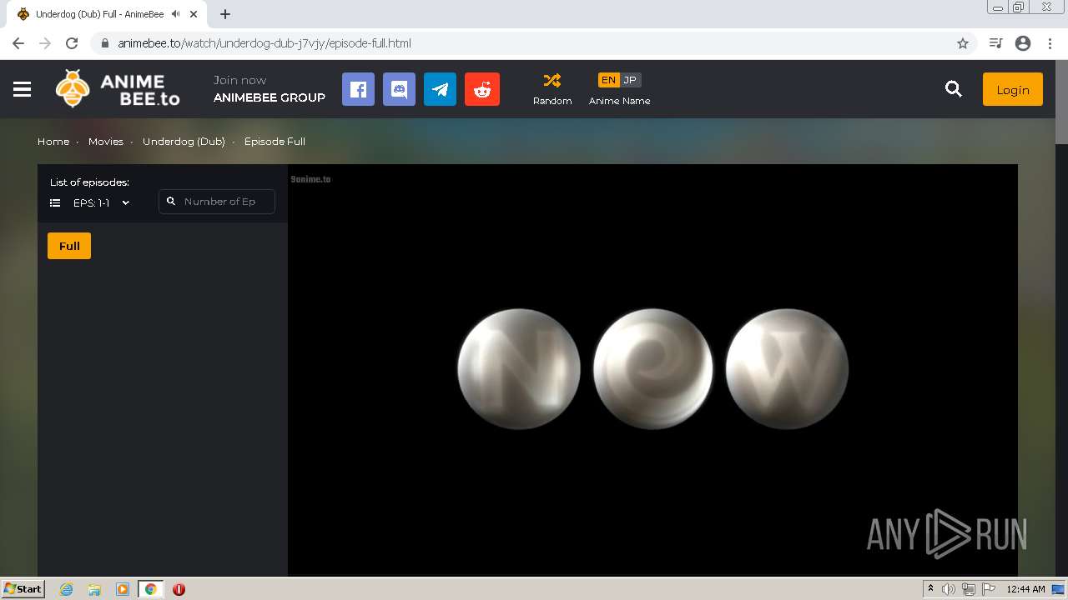1068x600 pixels.
Task: Open the network tray icon
Action: (x=969, y=589)
